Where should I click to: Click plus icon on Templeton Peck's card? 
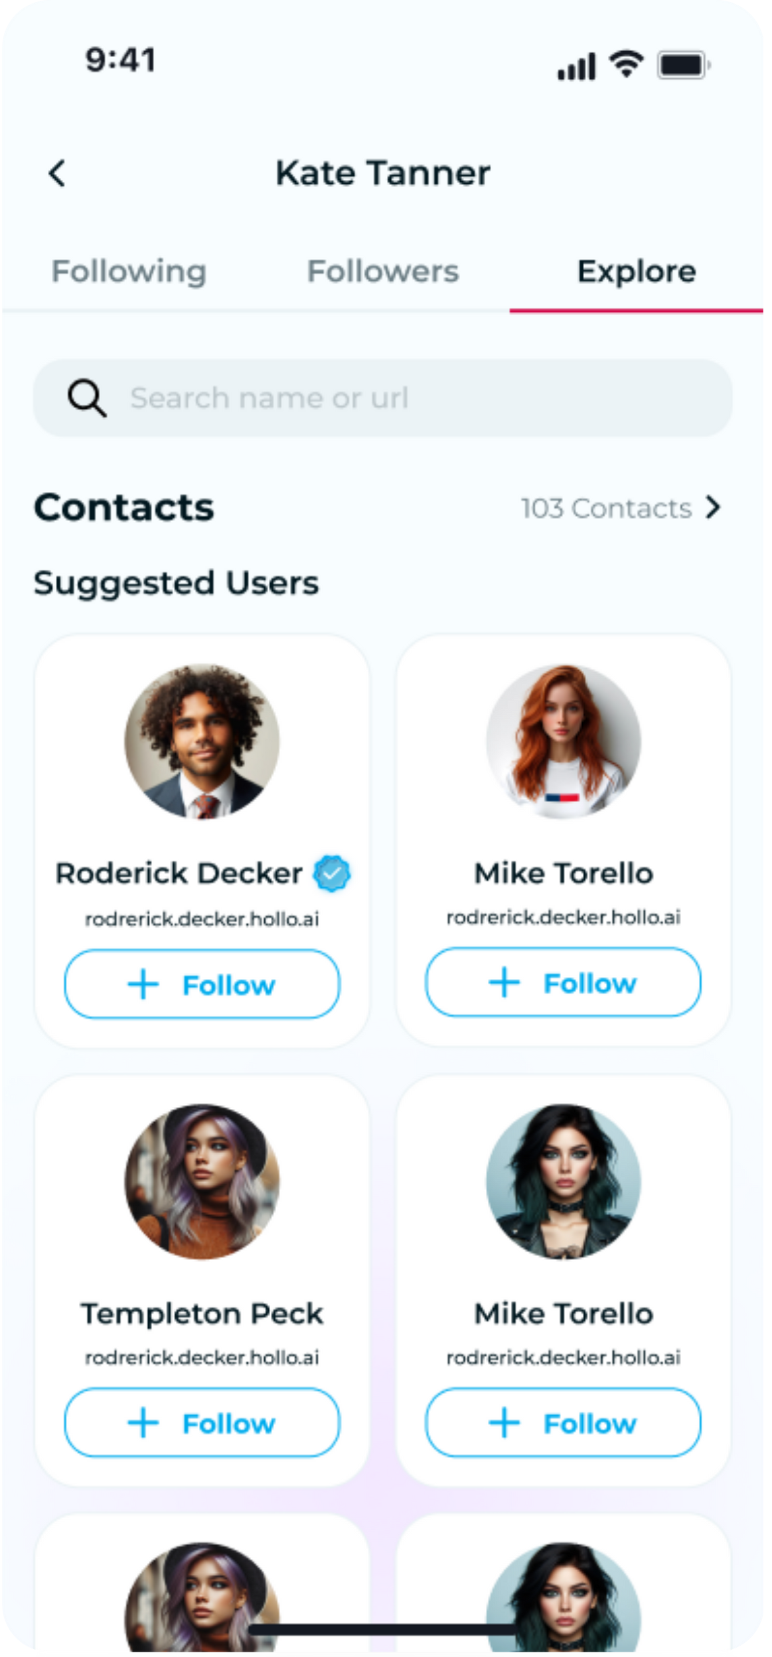click(143, 1423)
